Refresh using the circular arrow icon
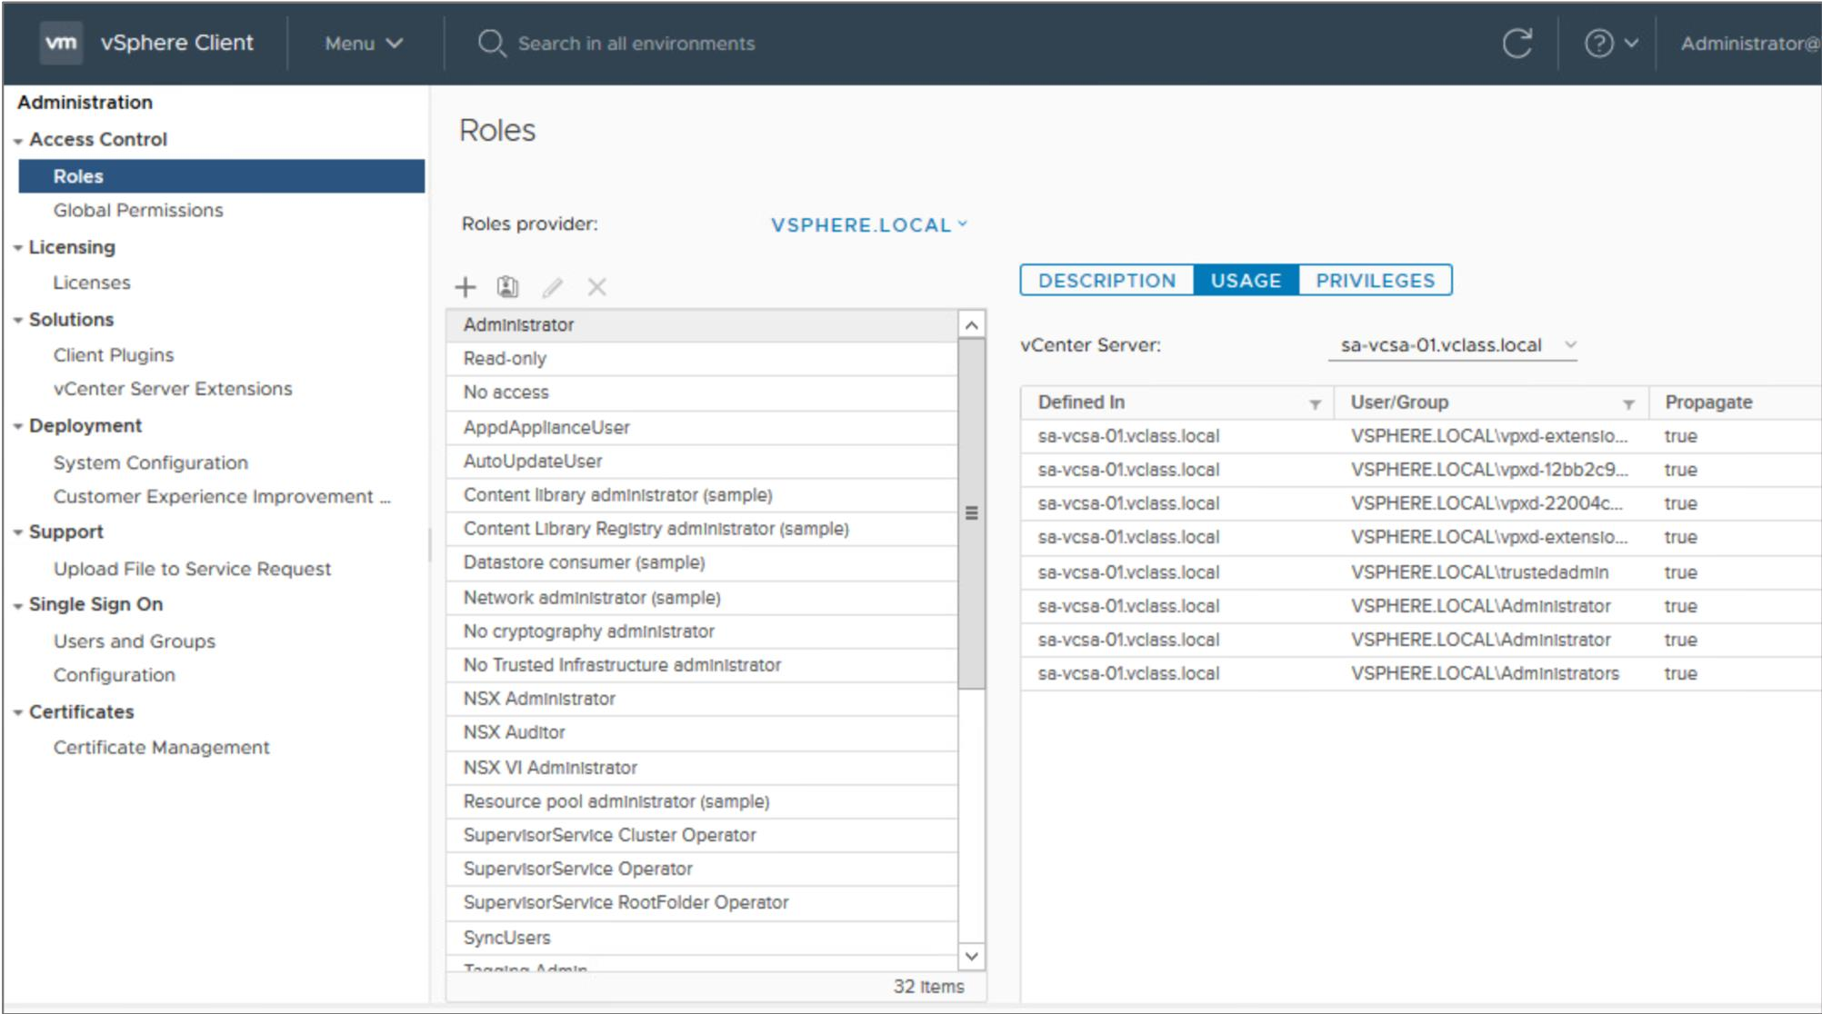 1517,43
